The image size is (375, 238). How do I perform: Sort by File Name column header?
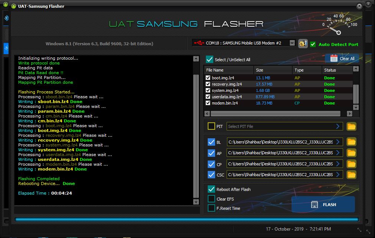coord(229,70)
